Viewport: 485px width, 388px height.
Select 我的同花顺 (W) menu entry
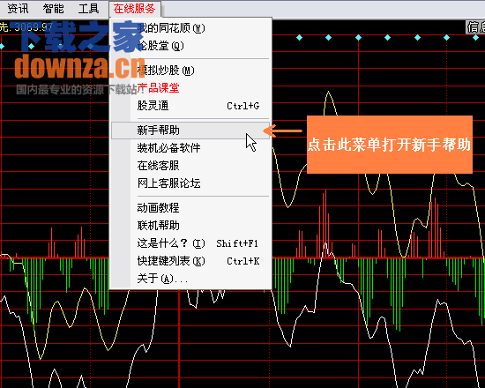pyautogui.click(x=190, y=28)
